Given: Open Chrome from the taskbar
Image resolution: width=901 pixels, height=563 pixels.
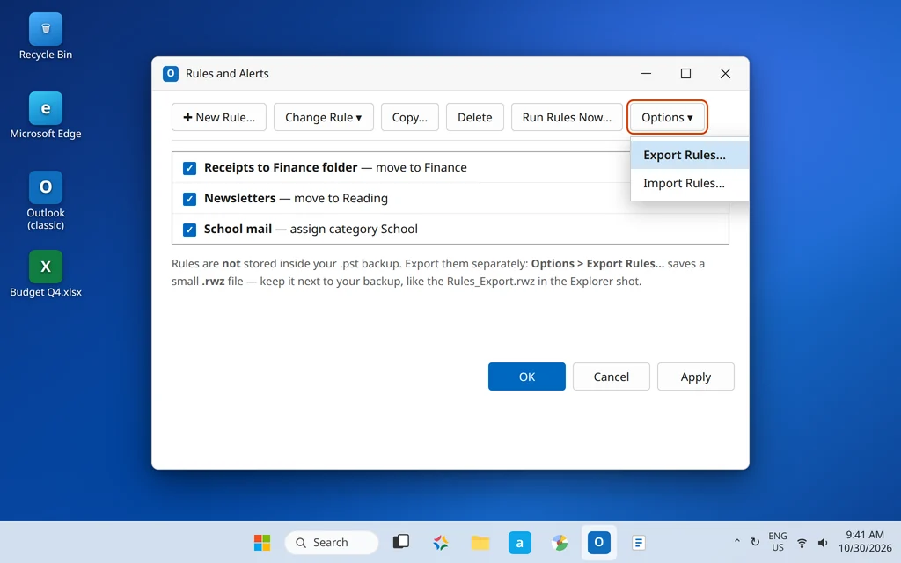Looking at the screenshot, I should point(559,542).
